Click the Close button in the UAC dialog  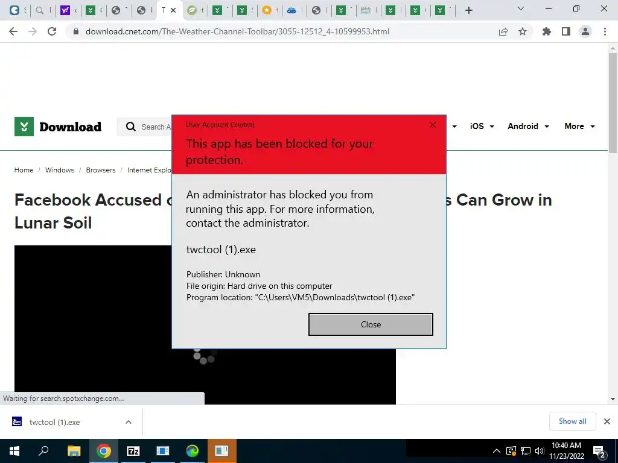371,324
